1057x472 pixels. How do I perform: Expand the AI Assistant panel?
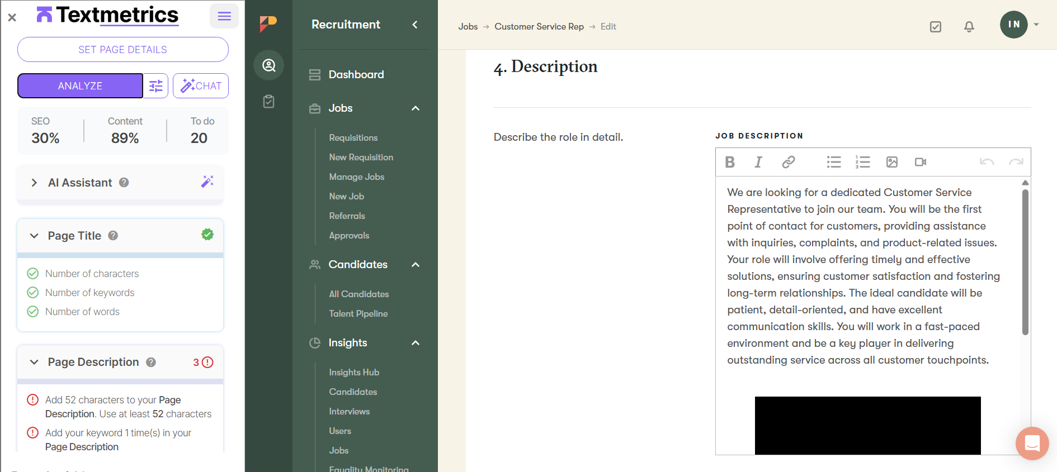click(34, 183)
